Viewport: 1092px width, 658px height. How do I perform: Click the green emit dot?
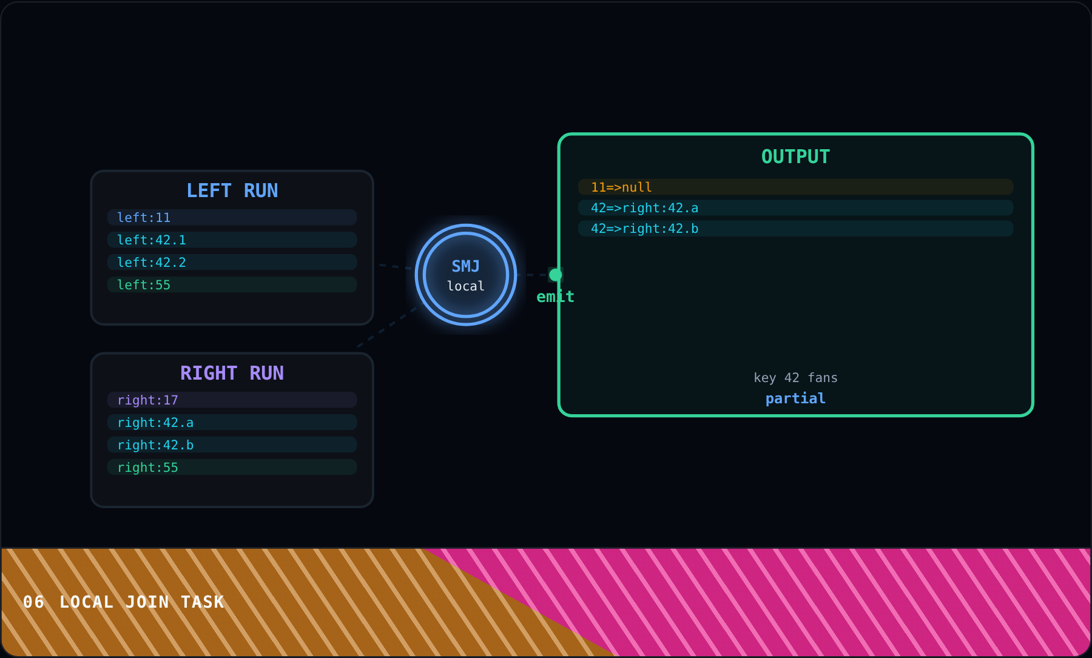(555, 275)
